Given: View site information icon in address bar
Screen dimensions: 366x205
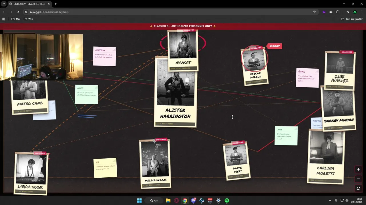Looking at the screenshot, I should (26, 12).
